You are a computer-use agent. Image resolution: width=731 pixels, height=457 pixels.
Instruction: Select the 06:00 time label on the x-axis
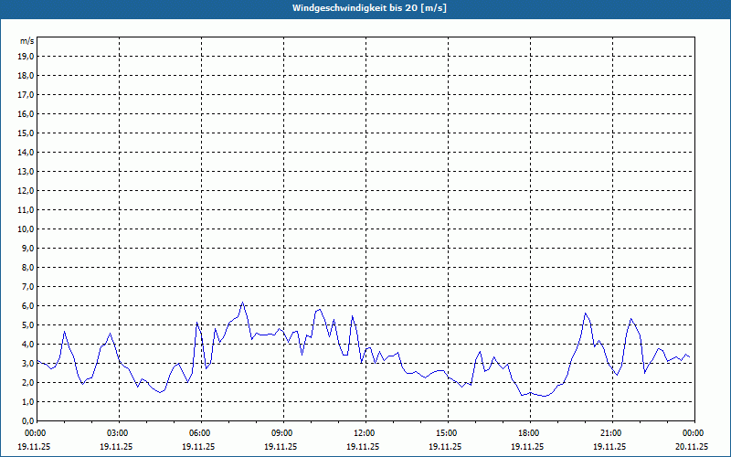200,432
